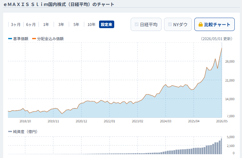Click the 2023/02 x-axis label
Image resolution: width=242 pixels, height=158 pixels.
[138, 121]
